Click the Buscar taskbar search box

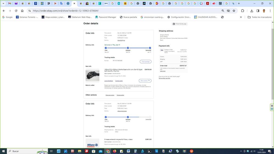tap(28, 151)
